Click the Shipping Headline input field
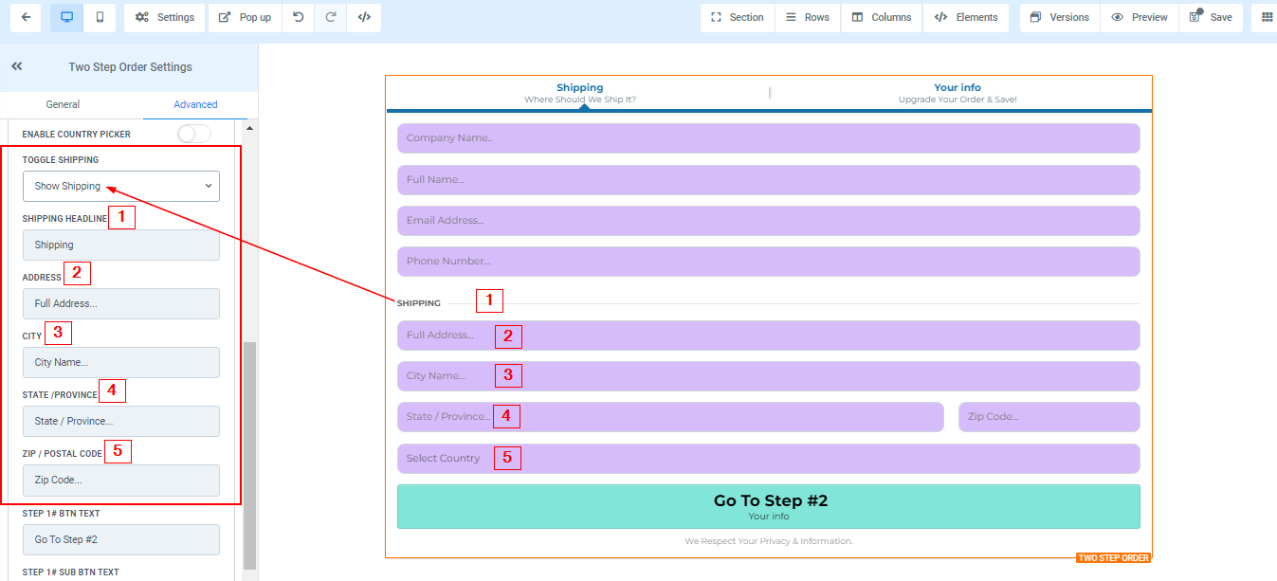Screen dimensions: 1277x581 pyautogui.click(x=121, y=245)
